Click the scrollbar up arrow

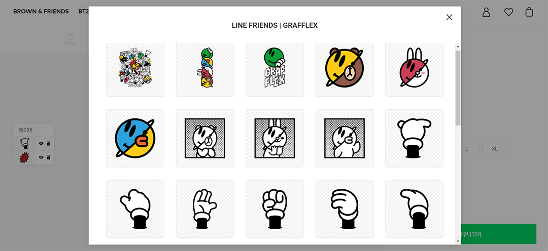point(458,47)
